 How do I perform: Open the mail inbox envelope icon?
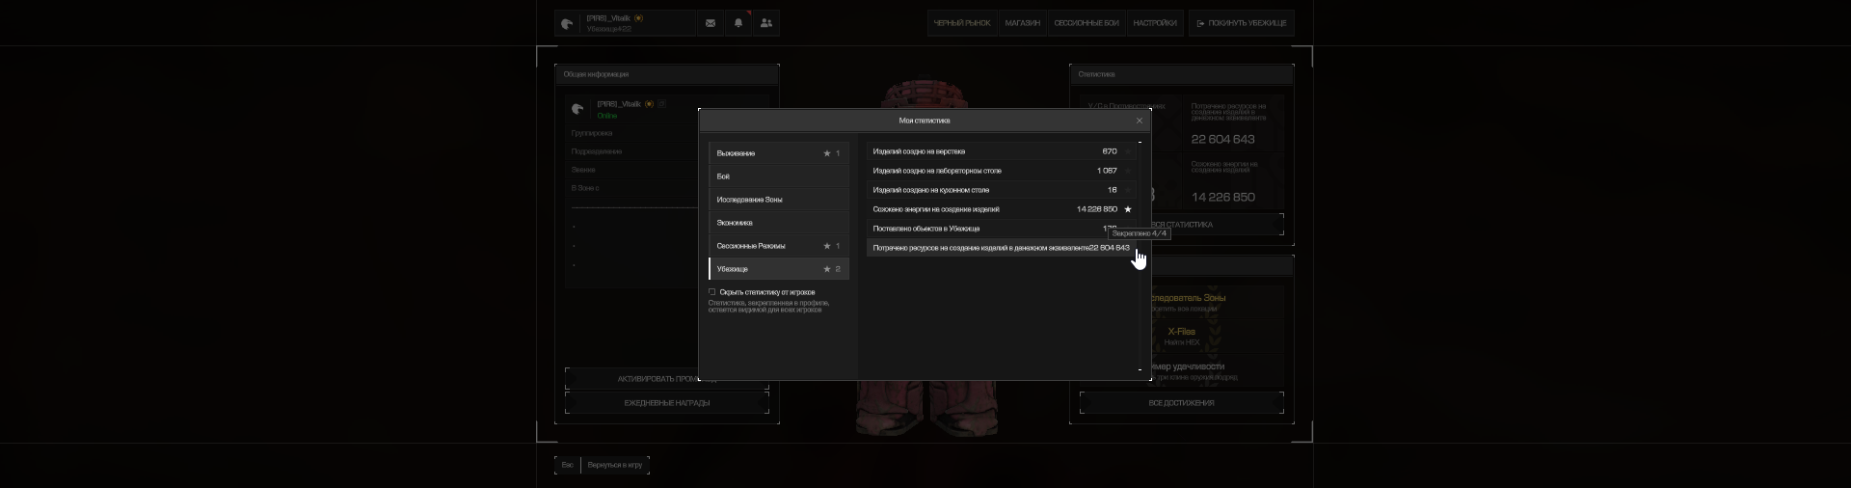click(x=711, y=23)
